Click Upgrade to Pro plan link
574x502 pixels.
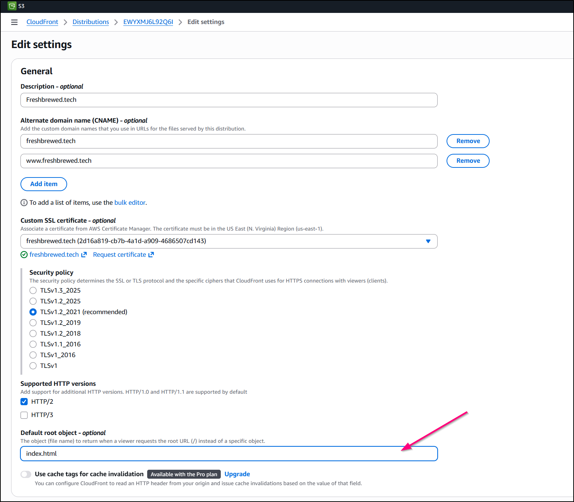pos(237,474)
